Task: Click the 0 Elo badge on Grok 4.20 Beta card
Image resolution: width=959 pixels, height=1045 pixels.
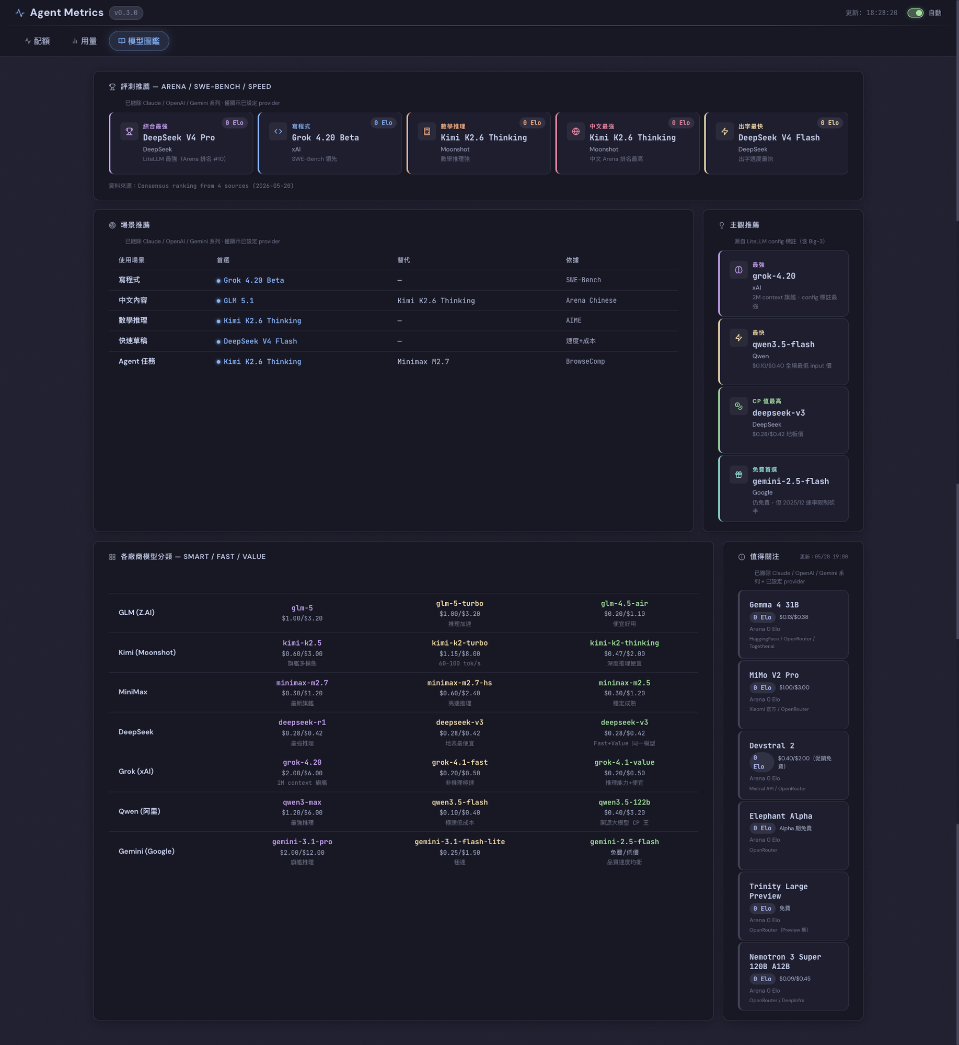Action: pos(383,123)
